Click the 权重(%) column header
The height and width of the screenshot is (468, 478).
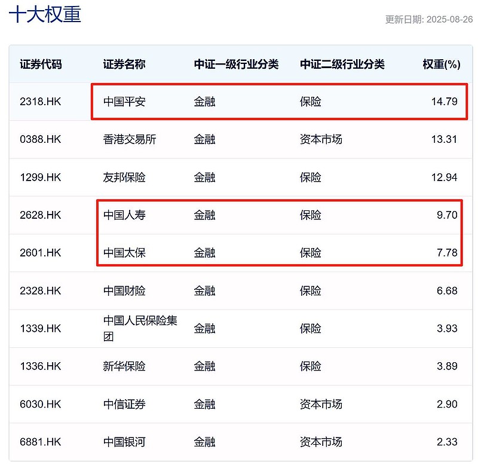(x=442, y=65)
